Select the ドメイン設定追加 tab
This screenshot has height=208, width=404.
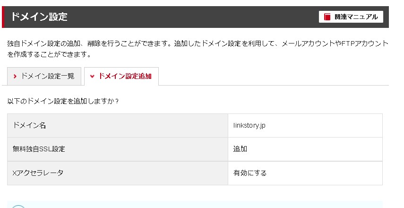point(121,76)
